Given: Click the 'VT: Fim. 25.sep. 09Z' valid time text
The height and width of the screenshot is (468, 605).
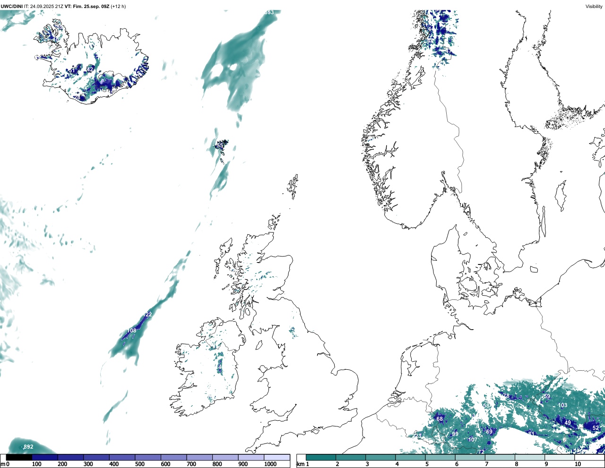Looking at the screenshot, I should click(87, 7).
